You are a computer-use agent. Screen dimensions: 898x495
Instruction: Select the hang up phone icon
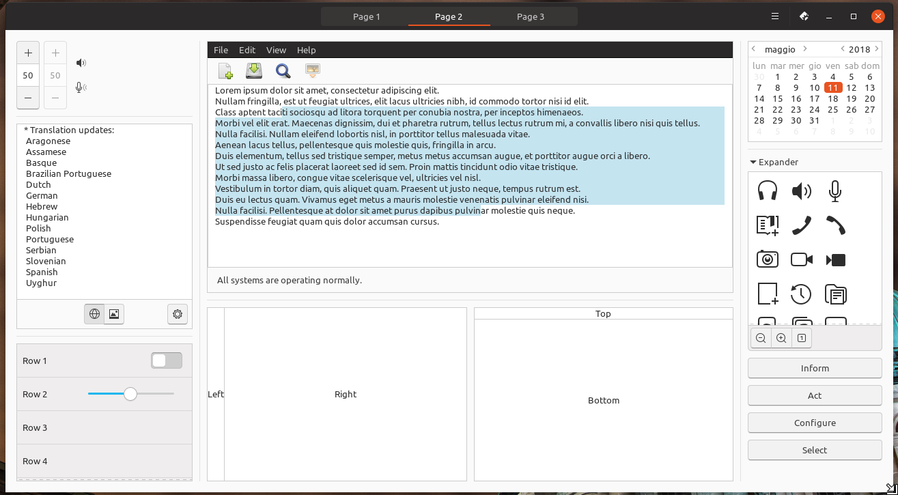click(x=834, y=225)
